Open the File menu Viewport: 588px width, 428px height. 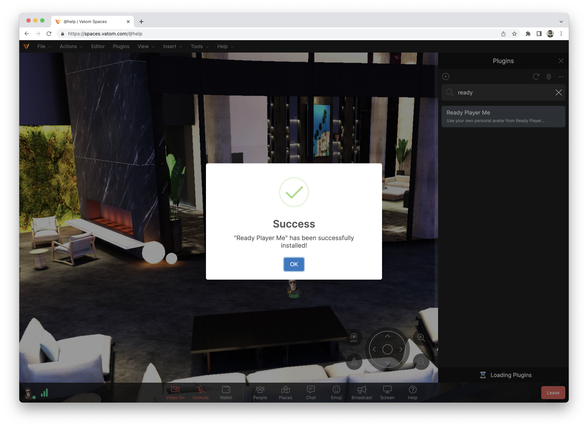coord(44,46)
